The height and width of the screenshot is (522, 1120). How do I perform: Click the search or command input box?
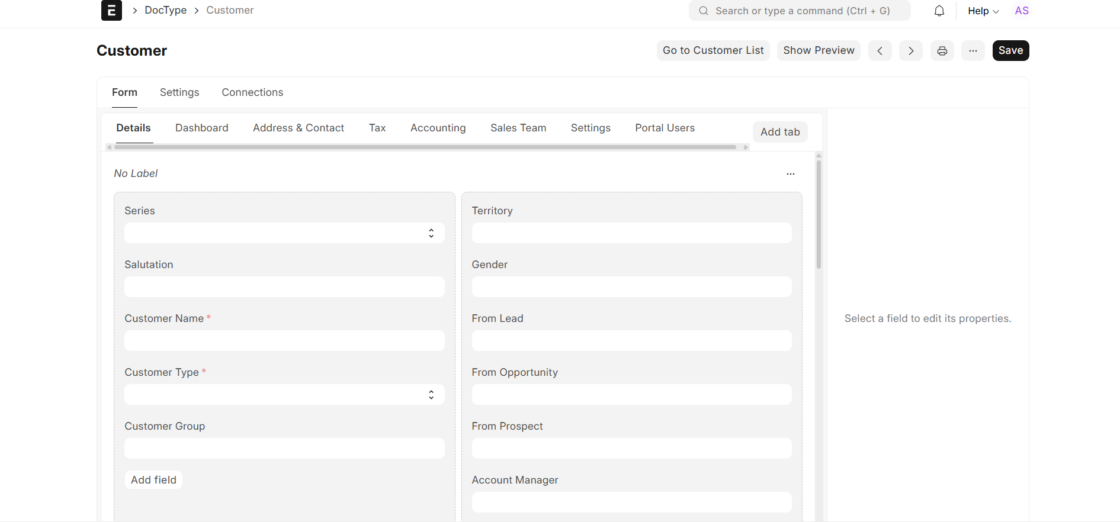(x=800, y=11)
